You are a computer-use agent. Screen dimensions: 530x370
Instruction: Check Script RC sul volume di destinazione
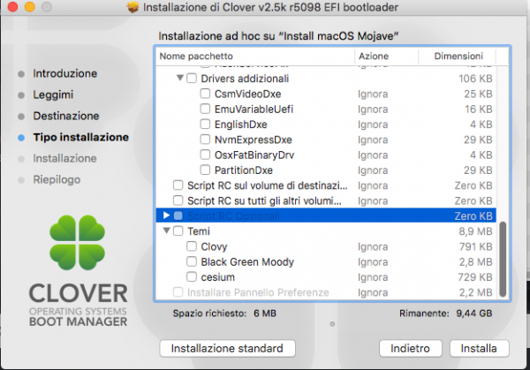[178, 185]
